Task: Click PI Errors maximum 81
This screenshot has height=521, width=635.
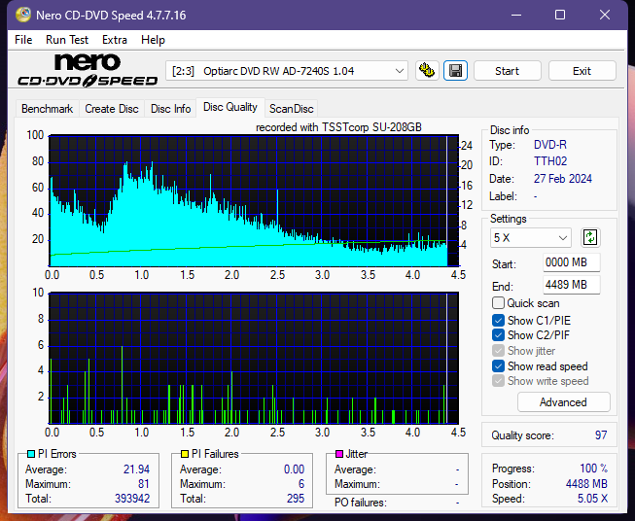Action: pyautogui.click(x=144, y=484)
